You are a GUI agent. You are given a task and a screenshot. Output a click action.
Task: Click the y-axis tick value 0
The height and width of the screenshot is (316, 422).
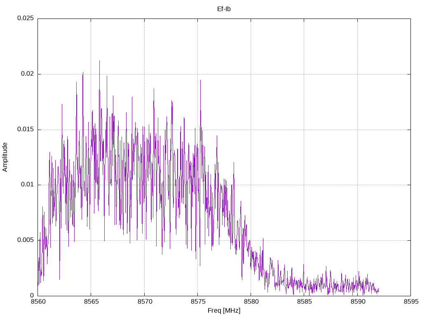[x=32, y=295]
